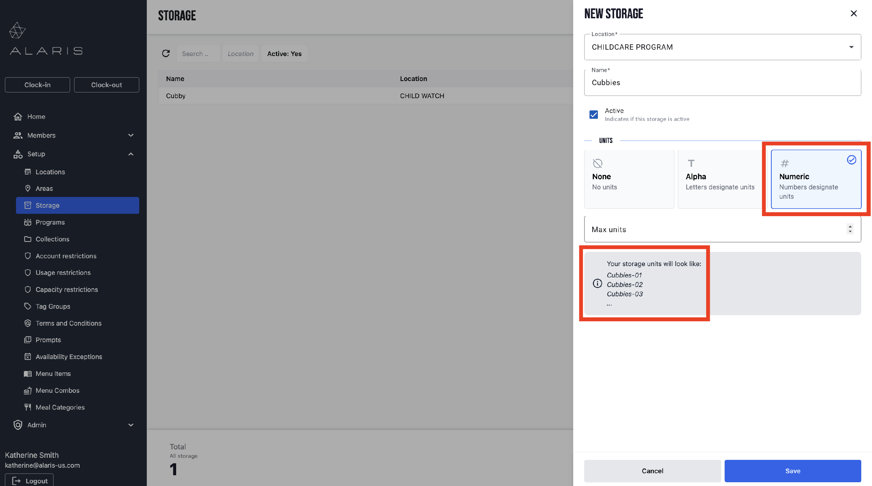Open Programs under Setup
The height and width of the screenshot is (486, 872).
(x=50, y=222)
